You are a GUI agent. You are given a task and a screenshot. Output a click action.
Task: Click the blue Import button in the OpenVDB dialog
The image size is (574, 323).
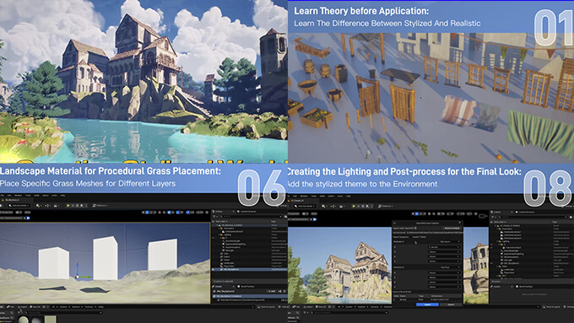click(x=428, y=304)
